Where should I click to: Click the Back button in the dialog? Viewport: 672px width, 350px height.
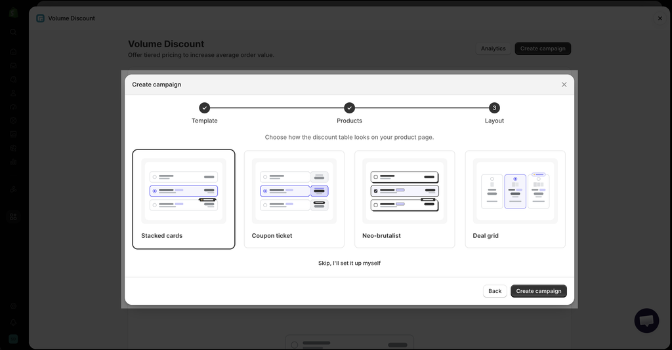click(495, 291)
